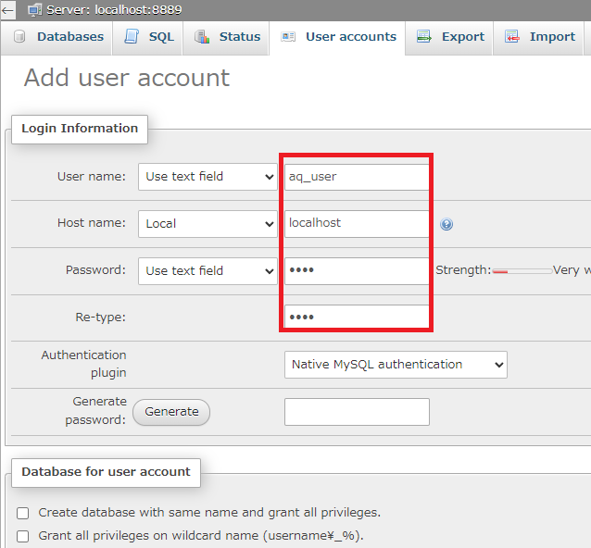Switch to the SQL tab
The image size is (591, 548).
tap(147, 38)
